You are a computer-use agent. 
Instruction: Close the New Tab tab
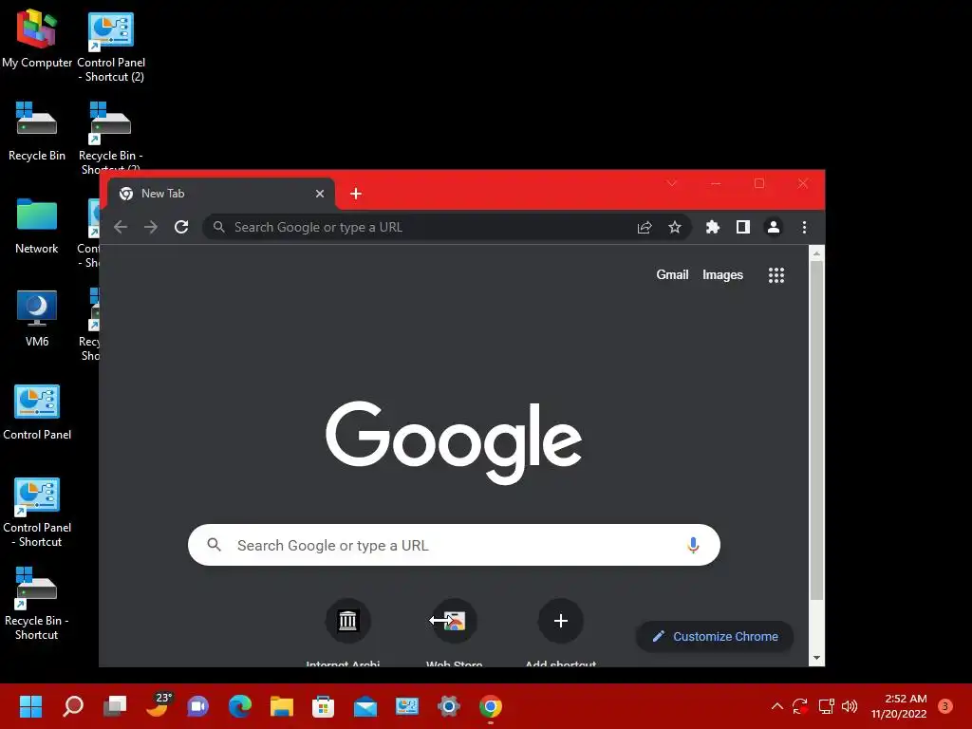[320, 194]
